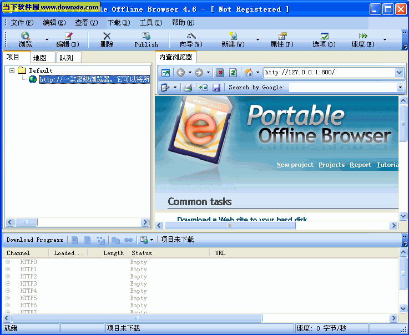The image size is (409, 335).
Task: Click the 删除 (Delete) X icon
Action: pos(107,36)
